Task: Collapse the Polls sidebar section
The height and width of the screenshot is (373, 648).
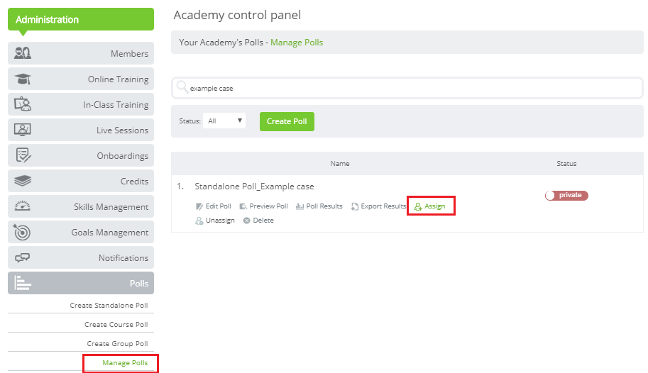Action: pyautogui.click(x=81, y=283)
